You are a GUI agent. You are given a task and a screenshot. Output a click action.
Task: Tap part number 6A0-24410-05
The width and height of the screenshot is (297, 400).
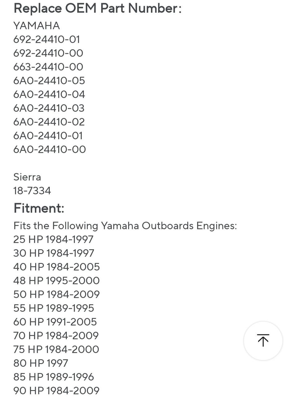(x=49, y=80)
